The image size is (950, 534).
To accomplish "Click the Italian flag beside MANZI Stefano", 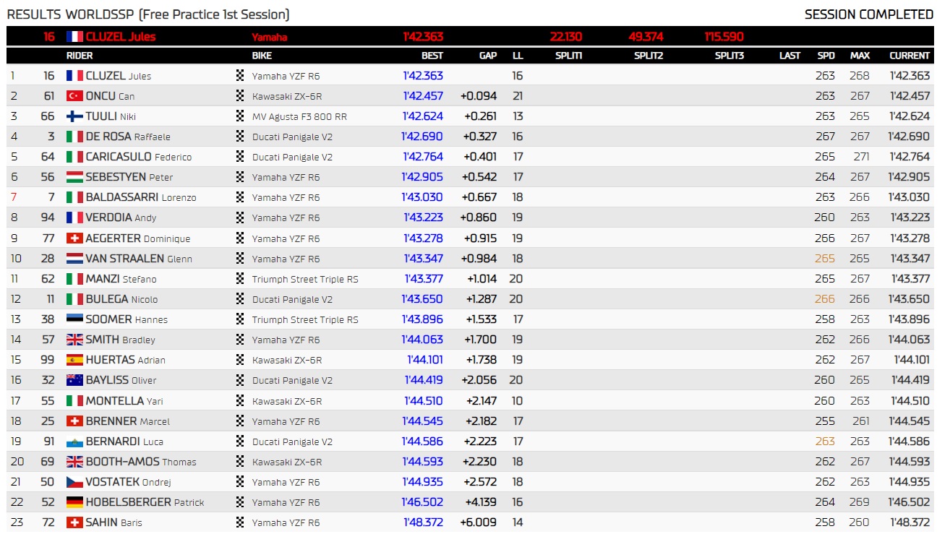I will 74,279.
